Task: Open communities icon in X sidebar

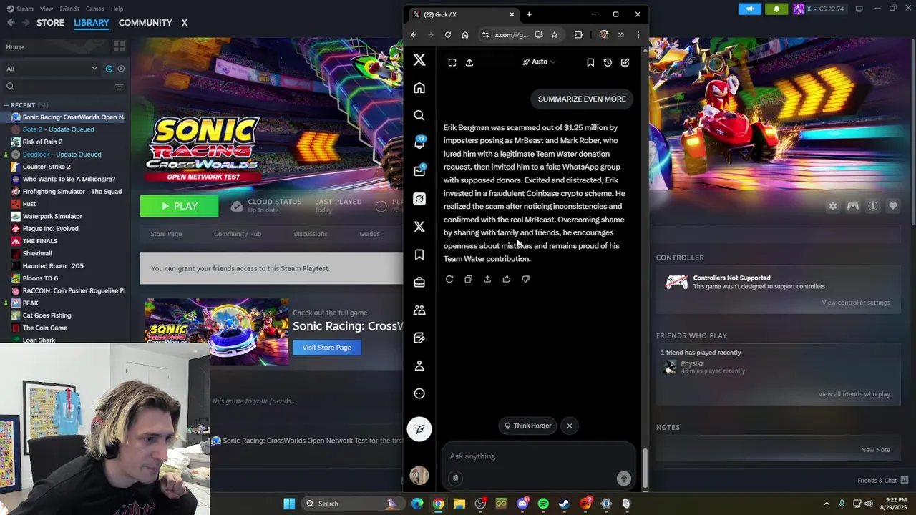Action: pos(419,310)
